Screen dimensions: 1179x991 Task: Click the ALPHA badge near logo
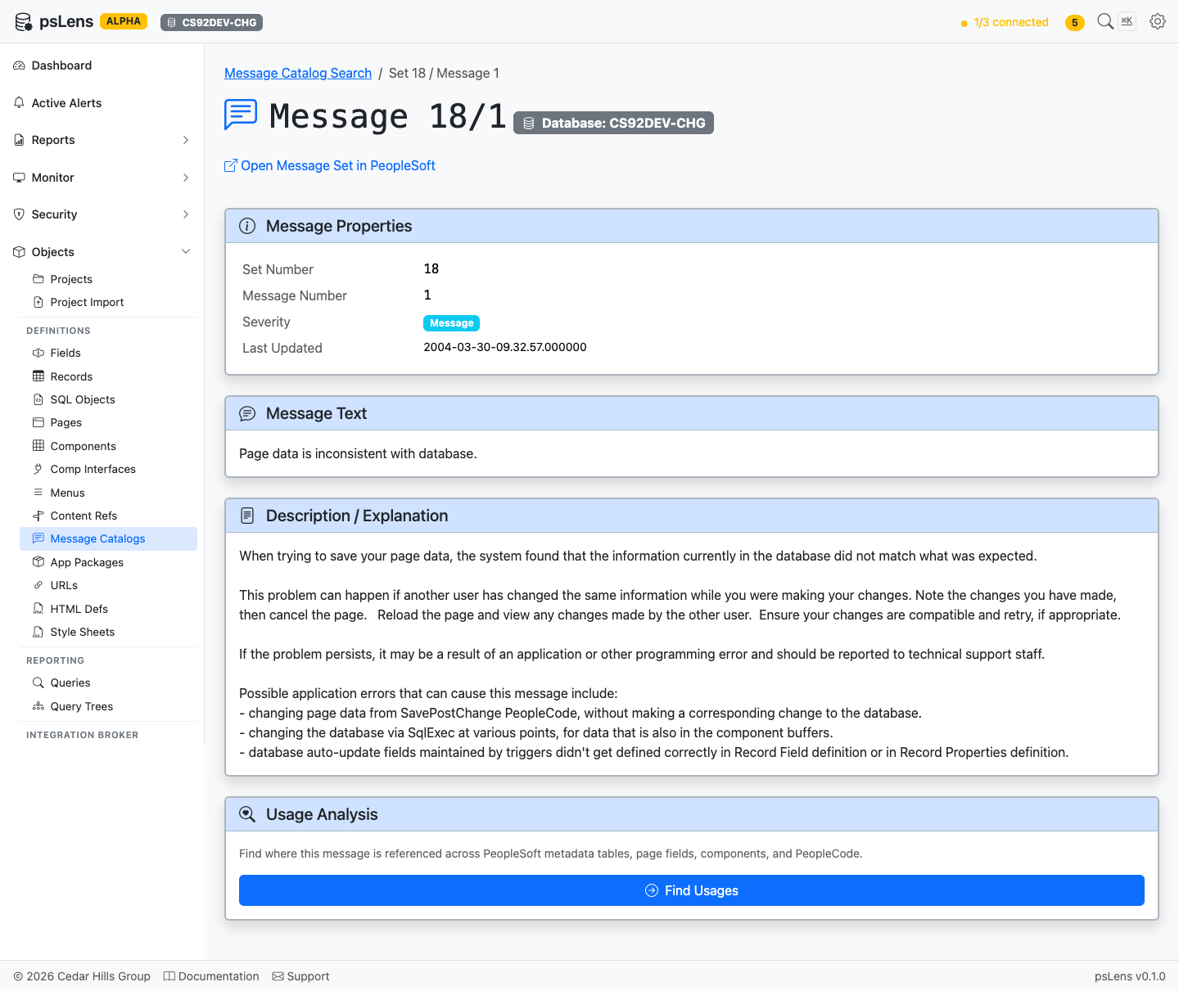coord(124,21)
